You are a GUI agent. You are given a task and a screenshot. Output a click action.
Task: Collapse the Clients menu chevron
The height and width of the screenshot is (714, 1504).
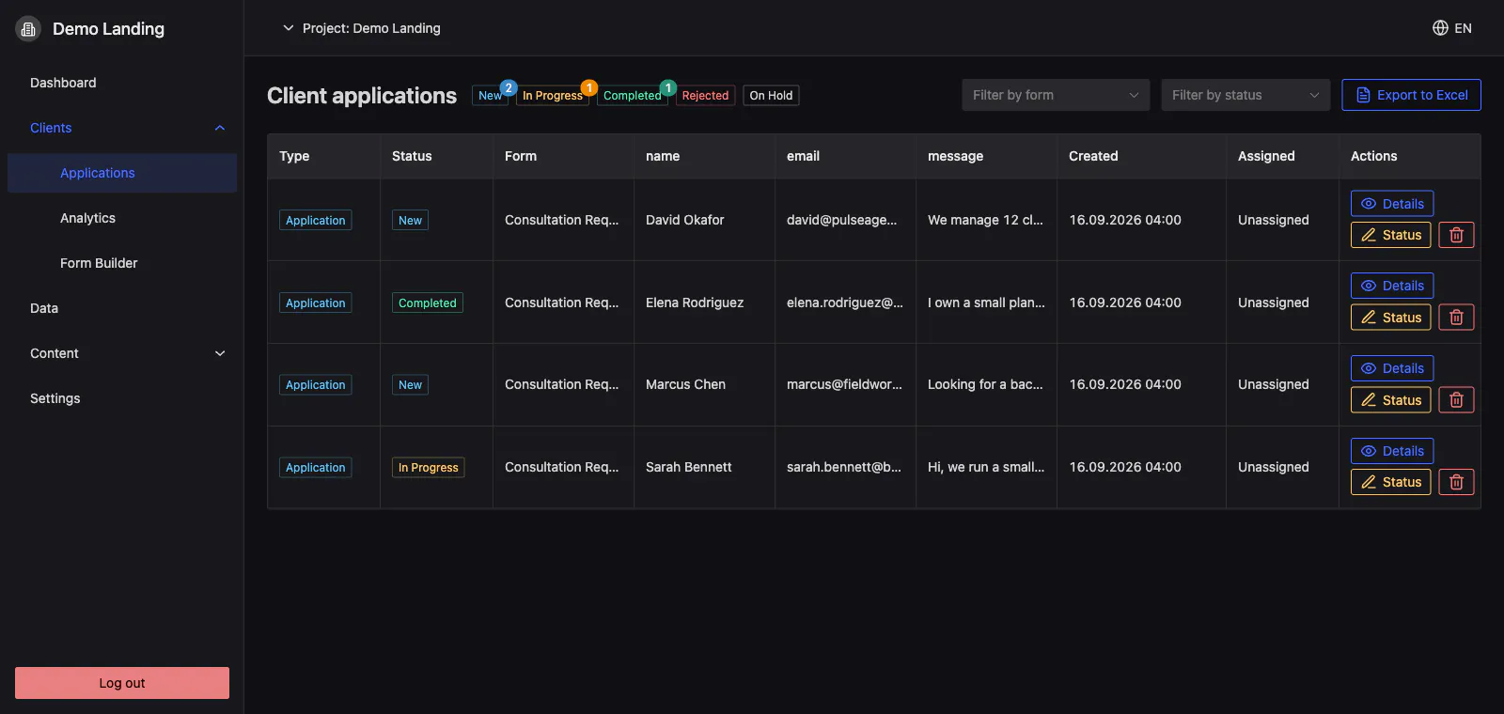(220, 128)
